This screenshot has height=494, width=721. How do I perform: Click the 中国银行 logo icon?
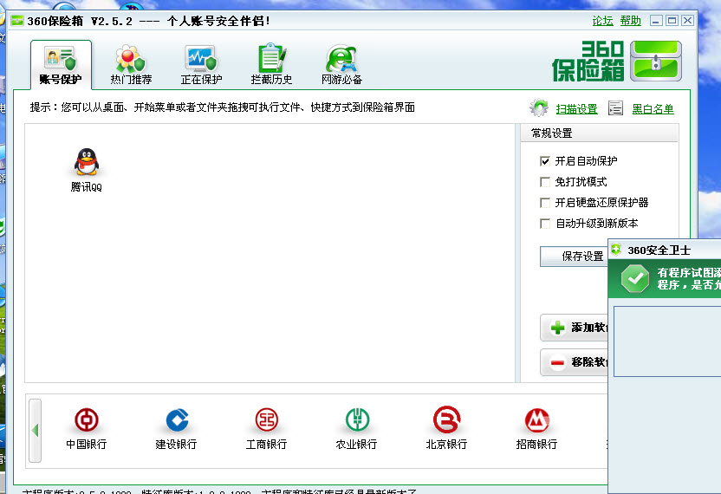point(87,419)
